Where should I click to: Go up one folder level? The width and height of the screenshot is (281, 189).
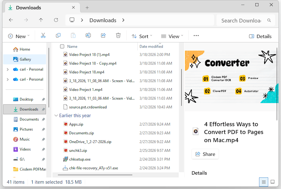41,20
